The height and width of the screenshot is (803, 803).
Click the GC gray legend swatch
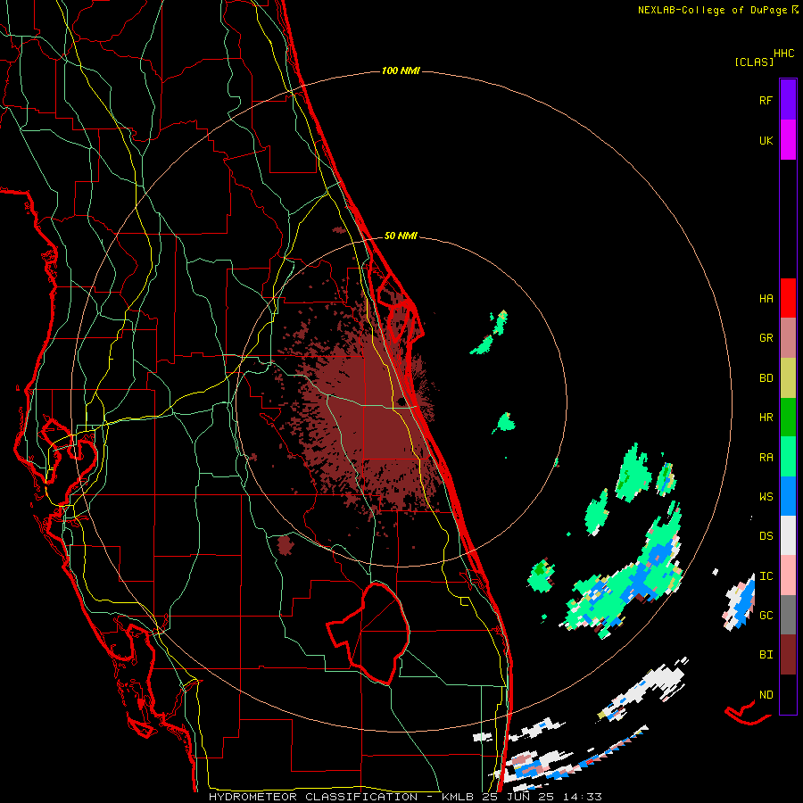[788, 615]
